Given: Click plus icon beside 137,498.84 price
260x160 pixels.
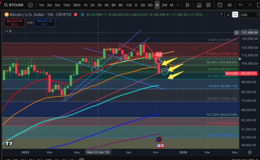Looking at the screenshot, I should pos(237,33).
